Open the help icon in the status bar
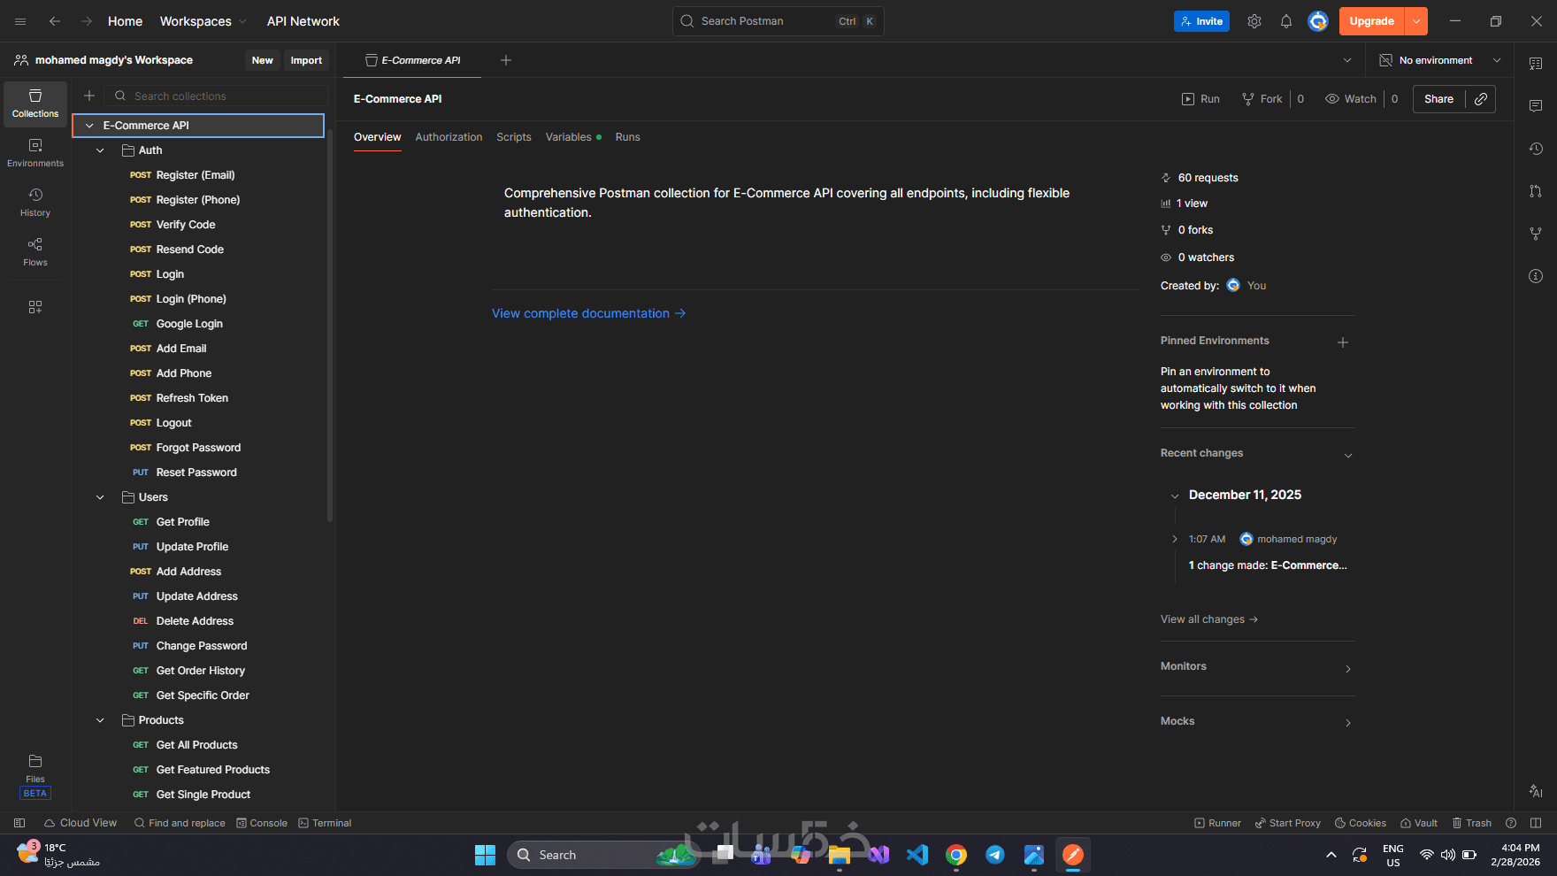Screen dimensions: 1557x876 [x=1511, y=823]
